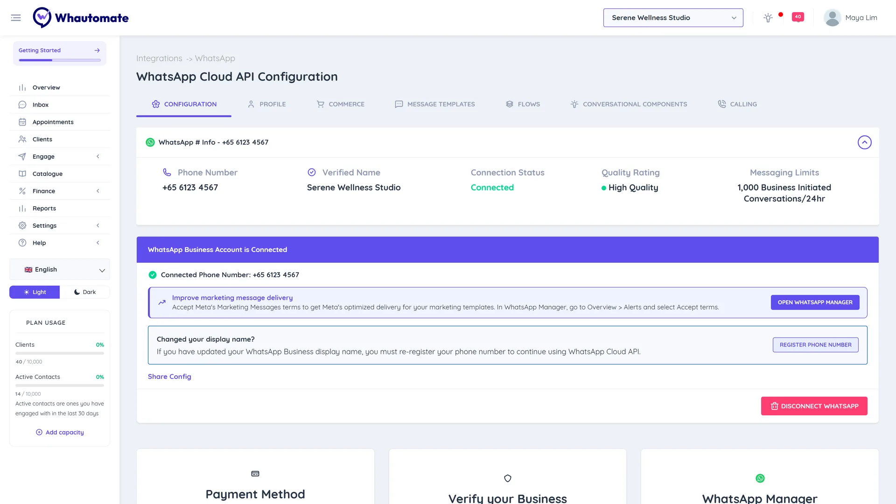Click Maya Lim's avatar
This screenshot has width=896, height=504.
coord(832,18)
